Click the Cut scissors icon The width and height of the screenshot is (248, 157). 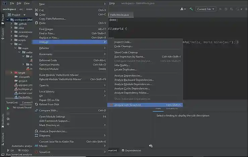[37, 10]
